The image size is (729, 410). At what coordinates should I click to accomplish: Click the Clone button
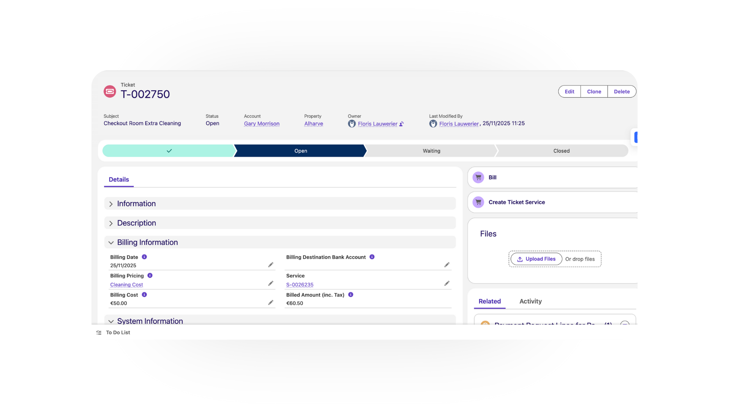(594, 91)
